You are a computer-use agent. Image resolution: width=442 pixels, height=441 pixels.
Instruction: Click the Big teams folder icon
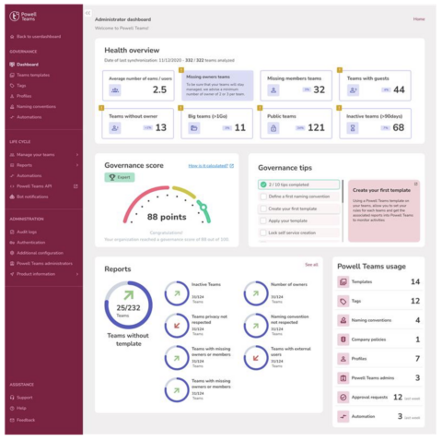point(194,128)
